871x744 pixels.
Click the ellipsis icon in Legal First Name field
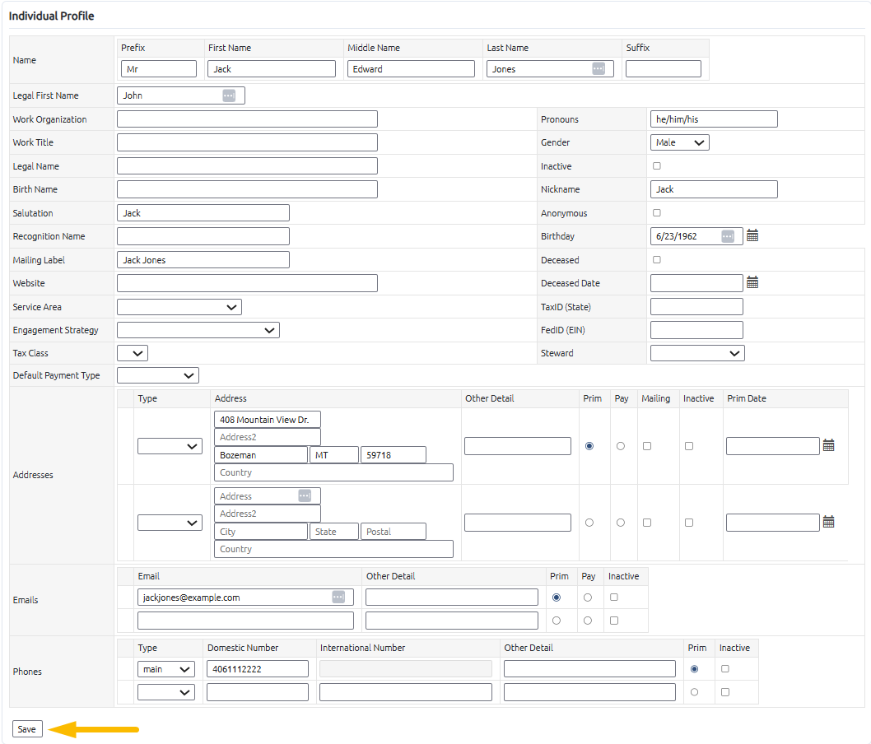[x=229, y=95]
